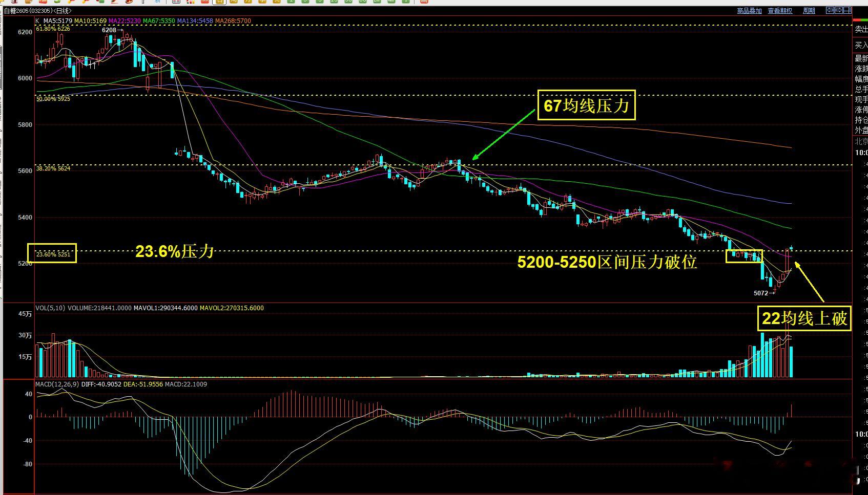Viewport: 868px width, 495px height.
Task: Select the MAVOL1:290344.6000 readout
Action: click(166, 308)
